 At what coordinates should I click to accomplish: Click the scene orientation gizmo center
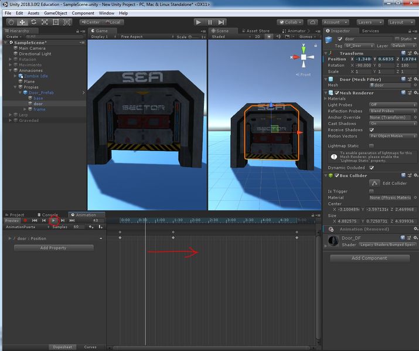[304, 57]
